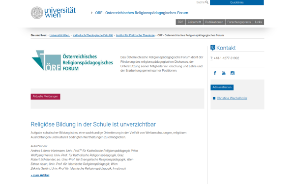
Task: Click the Suche search field
Action: [x=201, y=2]
